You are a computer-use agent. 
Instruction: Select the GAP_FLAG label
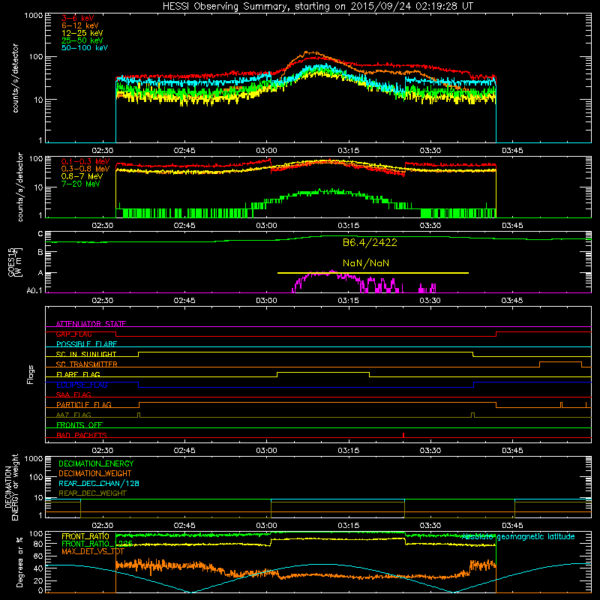coord(74,334)
